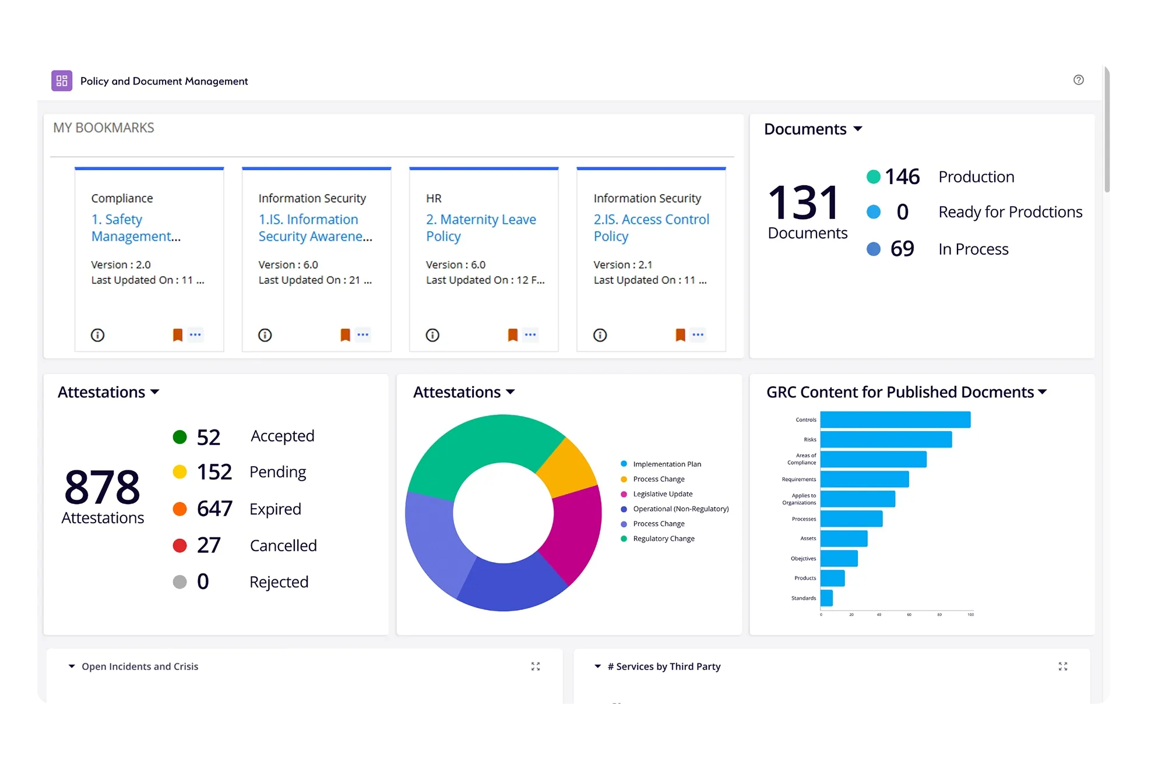Toggle the Implementation Plan legend item
This screenshot has width=1151, height=765.
(667, 464)
